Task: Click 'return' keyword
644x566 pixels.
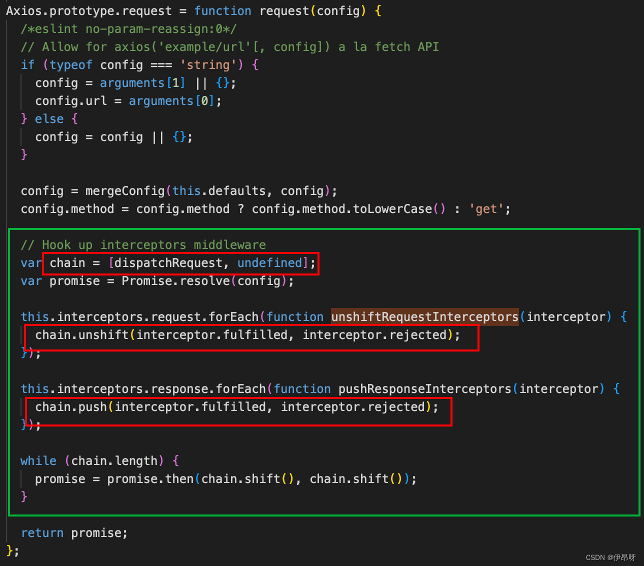Action: 42,533
